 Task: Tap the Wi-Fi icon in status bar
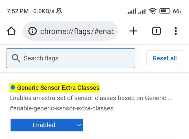[152, 11]
